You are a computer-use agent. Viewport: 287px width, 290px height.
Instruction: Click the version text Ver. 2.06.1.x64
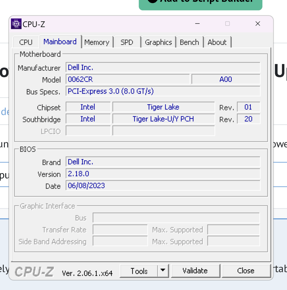coord(87,273)
